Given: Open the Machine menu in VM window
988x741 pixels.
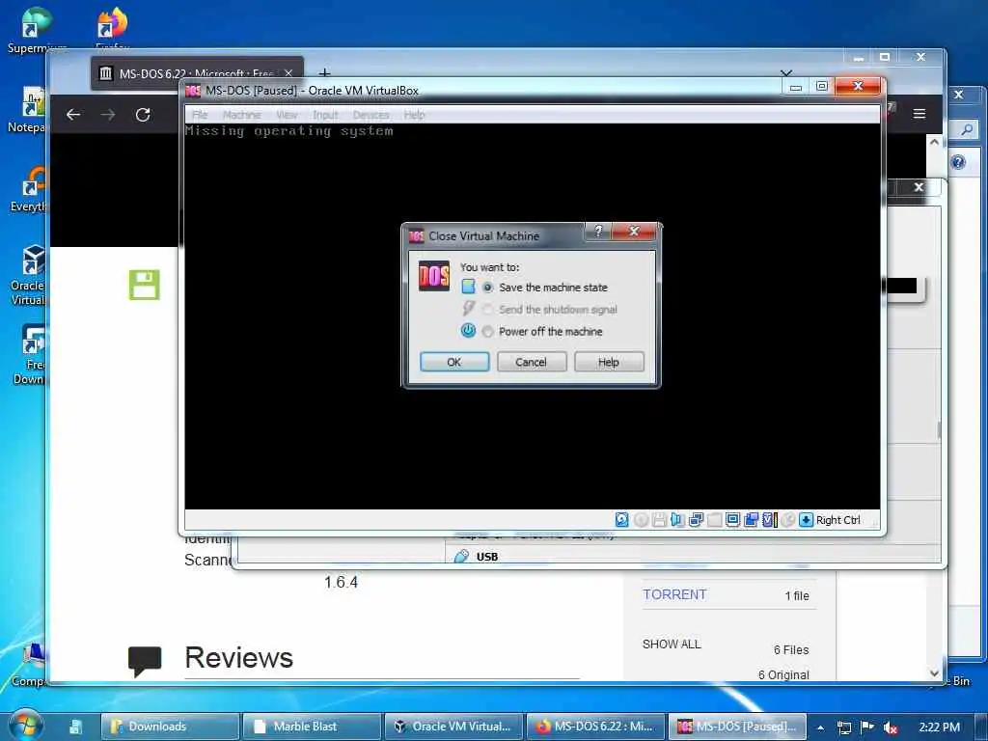Looking at the screenshot, I should (x=242, y=115).
